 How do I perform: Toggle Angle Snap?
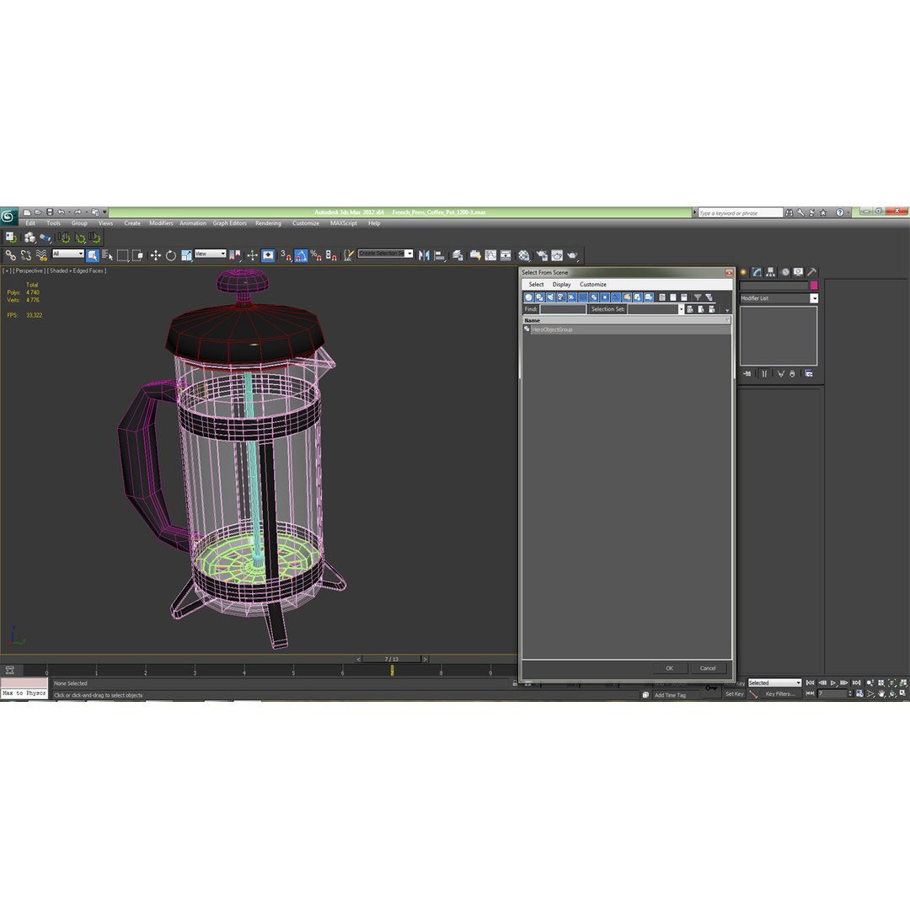coord(301,255)
